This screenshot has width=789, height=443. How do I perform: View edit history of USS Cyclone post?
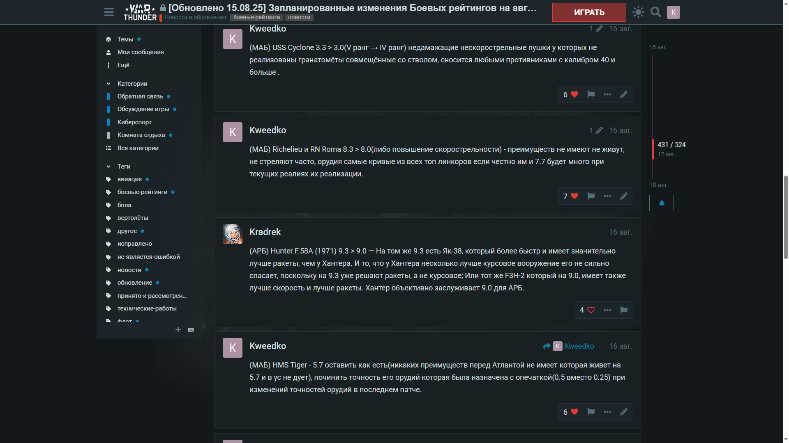[x=596, y=29]
